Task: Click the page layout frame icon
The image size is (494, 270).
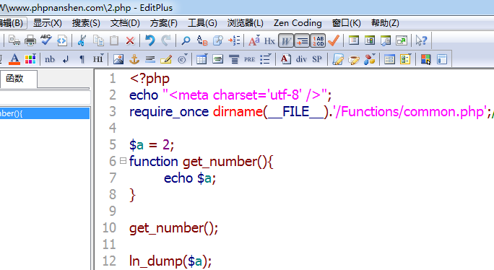Action: (x=442, y=59)
